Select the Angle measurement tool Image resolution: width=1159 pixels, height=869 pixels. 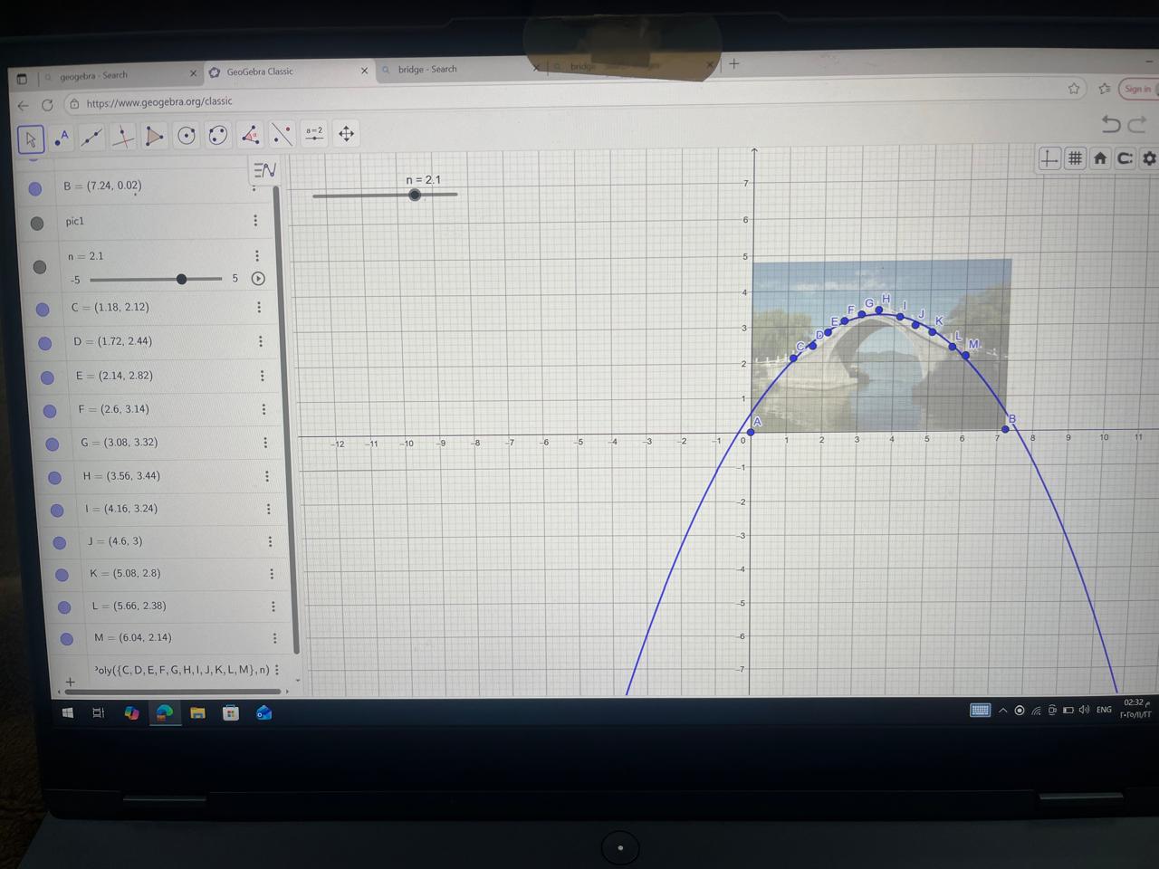(251, 135)
